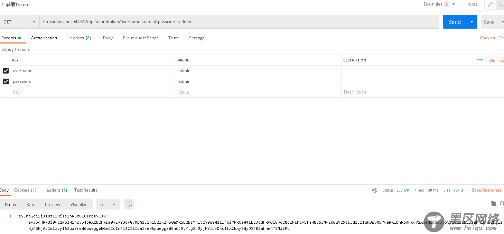Viewport: 504px width, 234px height.
Task: Copy the response with the copy icon
Action: pos(493,204)
